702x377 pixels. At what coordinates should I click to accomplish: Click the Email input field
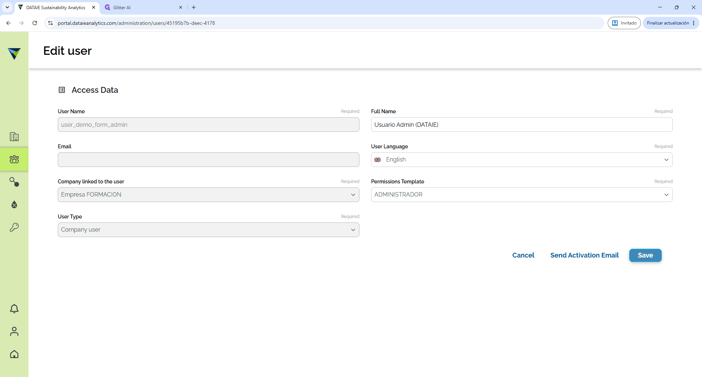point(208,160)
